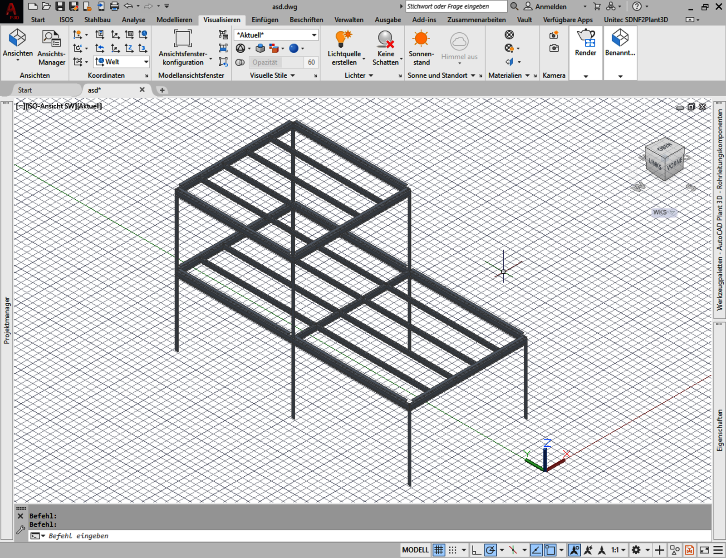Click the Anmelden sign-in button
The width and height of the screenshot is (726, 558).
pos(546,6)
